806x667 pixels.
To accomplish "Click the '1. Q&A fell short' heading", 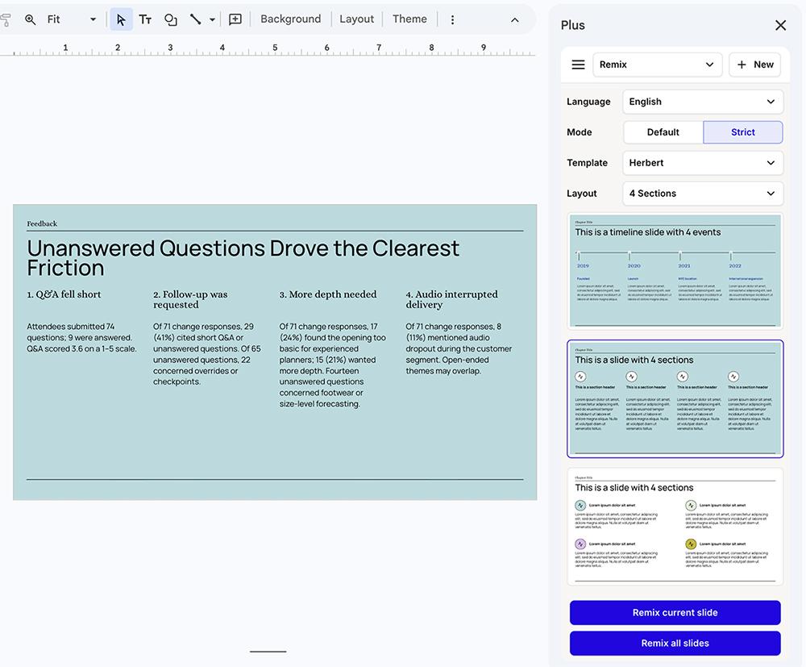I will click(64, 294).
